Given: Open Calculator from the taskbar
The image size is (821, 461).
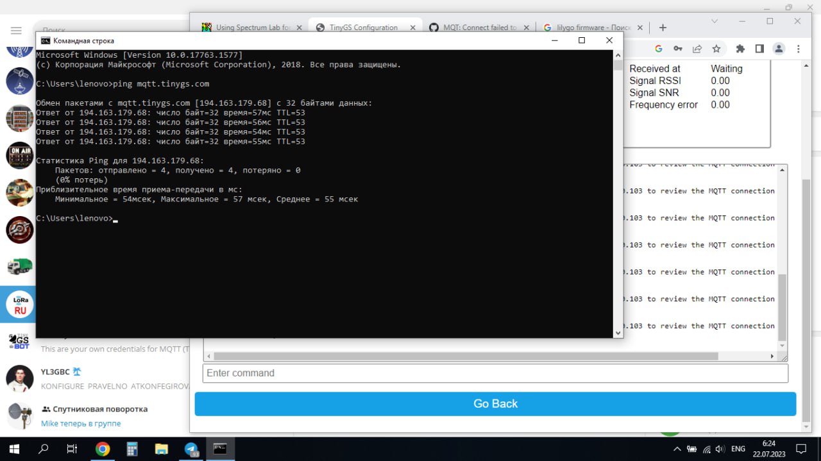Looking at the screenshot, I should click(132, 449).
